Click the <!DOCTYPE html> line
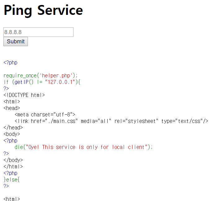The height and width of the screenshot is (201, 222). pos(24,95)
